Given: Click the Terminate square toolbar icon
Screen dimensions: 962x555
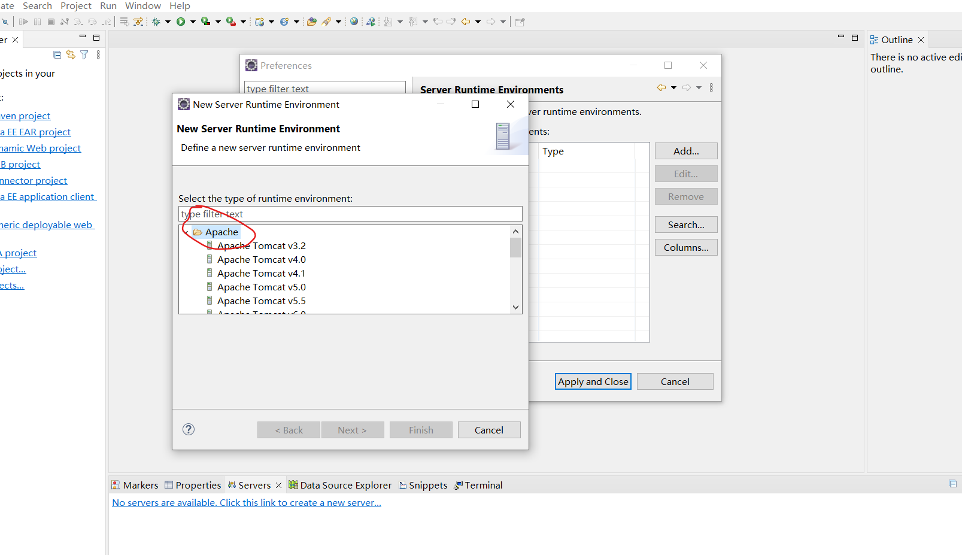Looking at the screenshot, I should tap(51, 22).
